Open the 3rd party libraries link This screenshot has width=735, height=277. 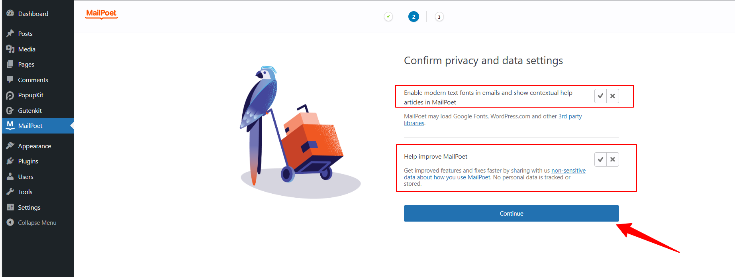click(x=570, y=116)
